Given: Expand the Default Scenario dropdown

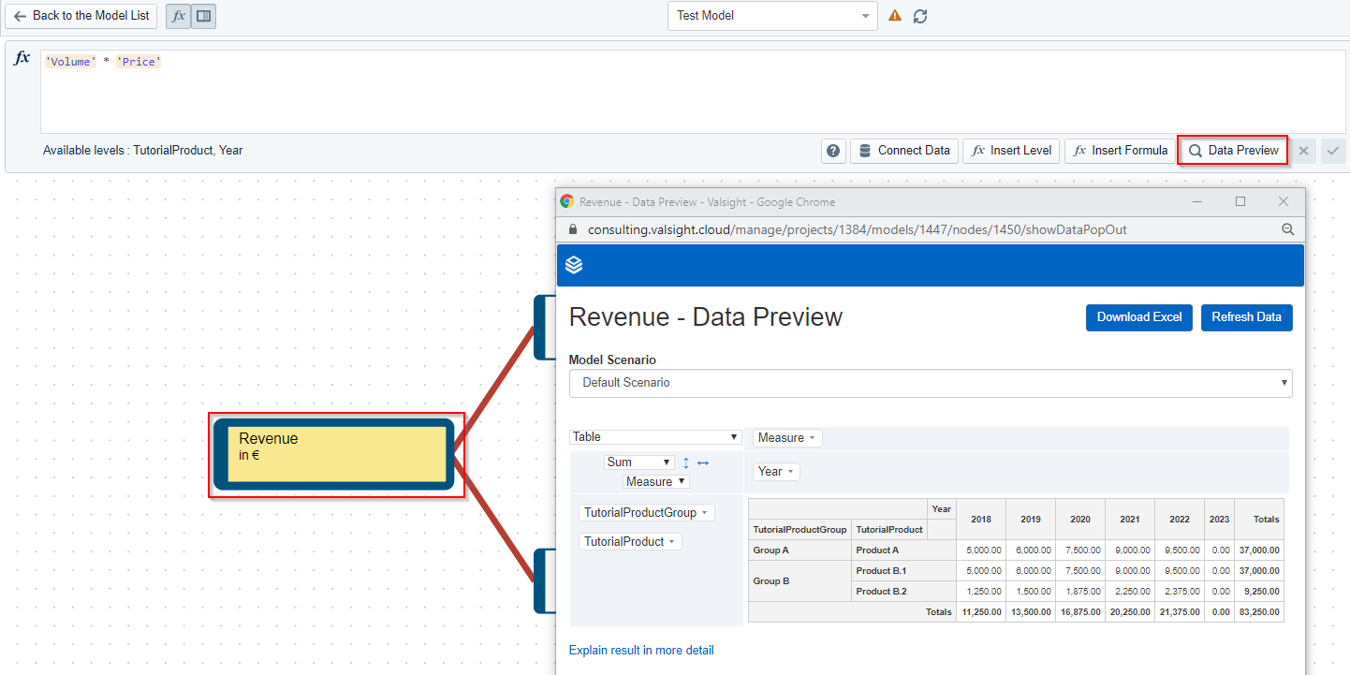Looking at the screenshot, I should click(x=930, y=383).
